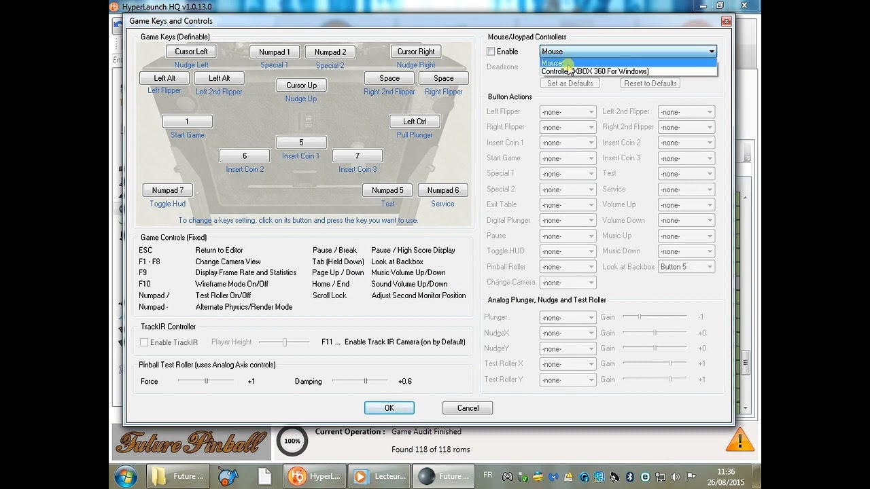
Task: Switch to the Lecteur media player taskbar button
Action: click(x=380, y=476)
